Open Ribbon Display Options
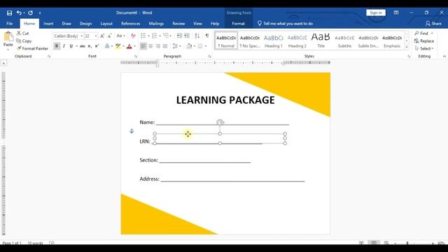 396,13
